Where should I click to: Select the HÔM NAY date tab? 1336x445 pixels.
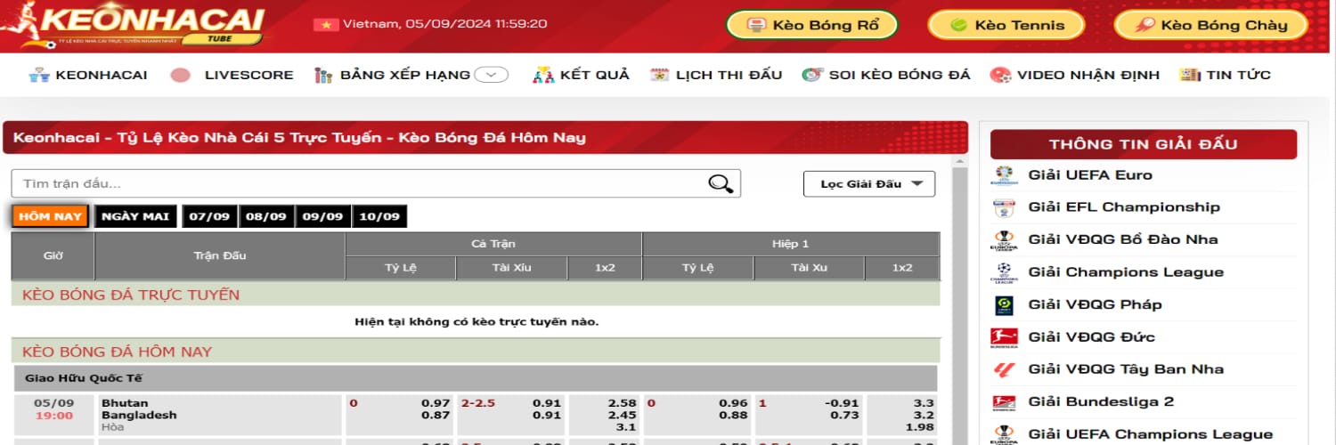point(50,216)
